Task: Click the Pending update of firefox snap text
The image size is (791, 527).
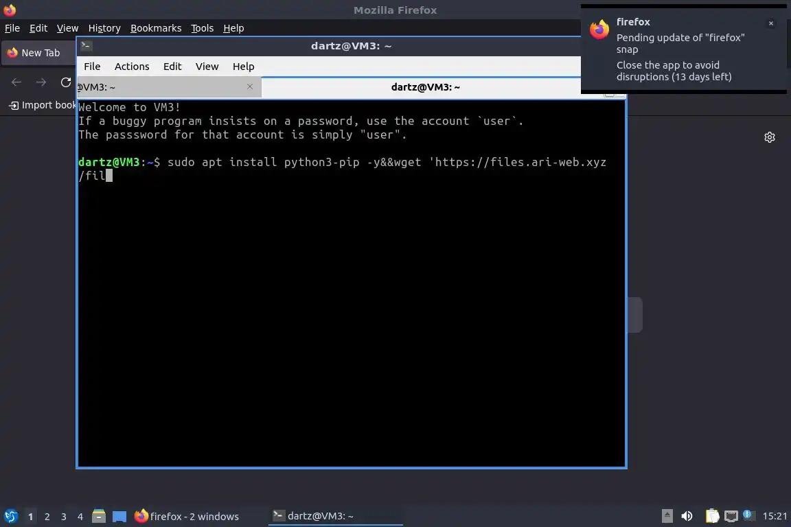Action: [680, 43]
